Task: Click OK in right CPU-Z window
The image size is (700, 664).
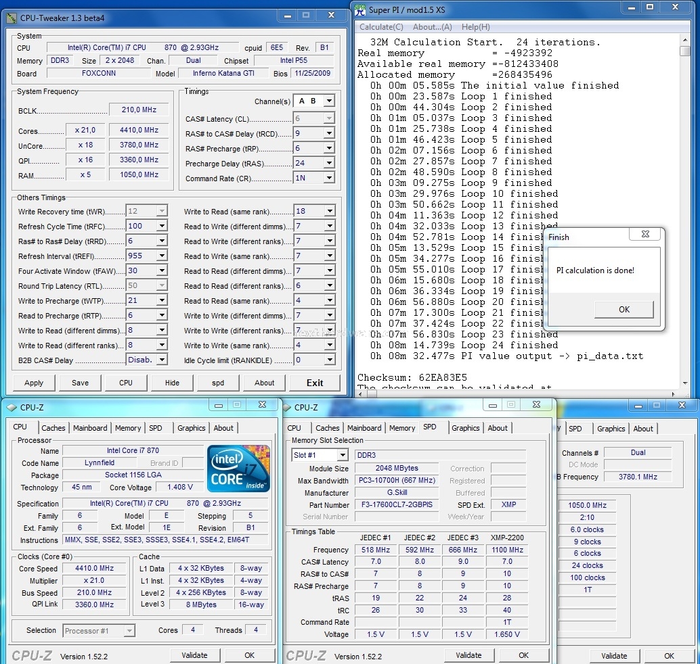Action: click(669, 655)
